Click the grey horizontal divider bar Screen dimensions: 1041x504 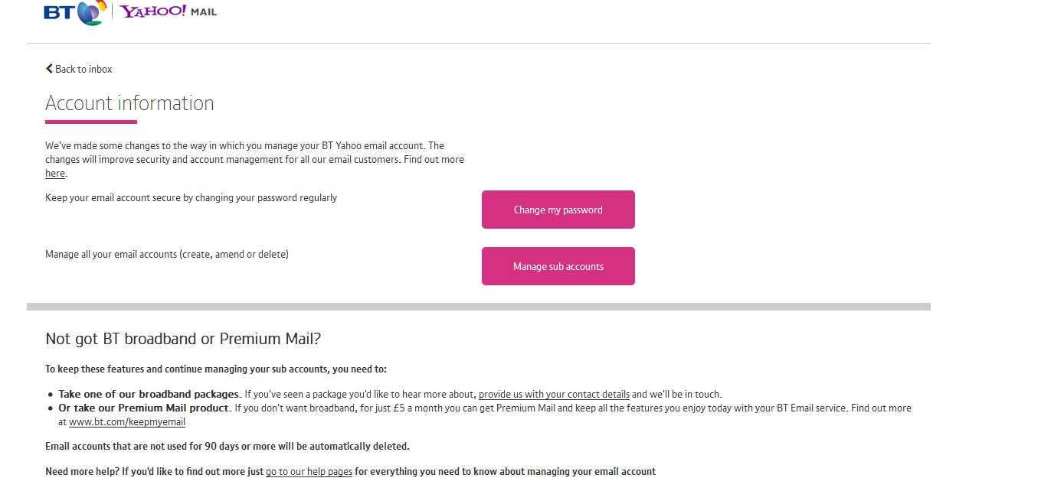pyautogui.click(x=479, y=307)
